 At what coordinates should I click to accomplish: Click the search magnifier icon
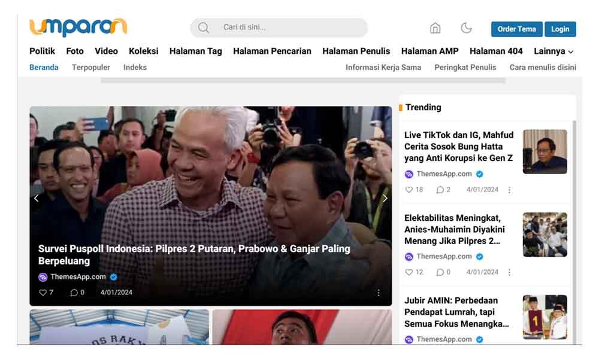click(204, 28)
